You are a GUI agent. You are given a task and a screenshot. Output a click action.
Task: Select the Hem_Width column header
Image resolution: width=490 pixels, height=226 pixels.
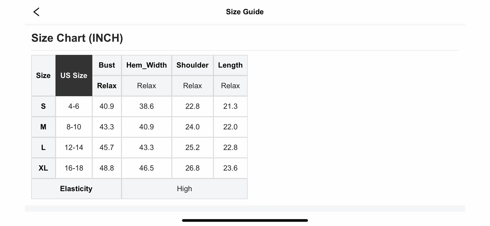click(146, 65)
